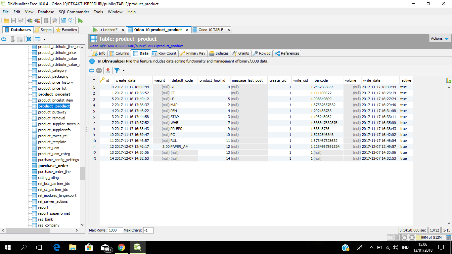Open Microsoft Edge from the taskbar

pyautogui.click(x=57, y=247)
